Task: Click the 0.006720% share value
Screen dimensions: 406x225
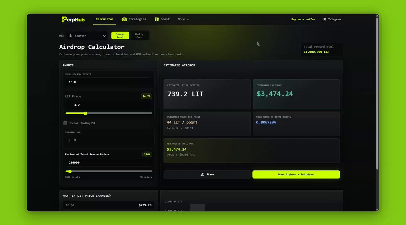Action: pos(266,122)
